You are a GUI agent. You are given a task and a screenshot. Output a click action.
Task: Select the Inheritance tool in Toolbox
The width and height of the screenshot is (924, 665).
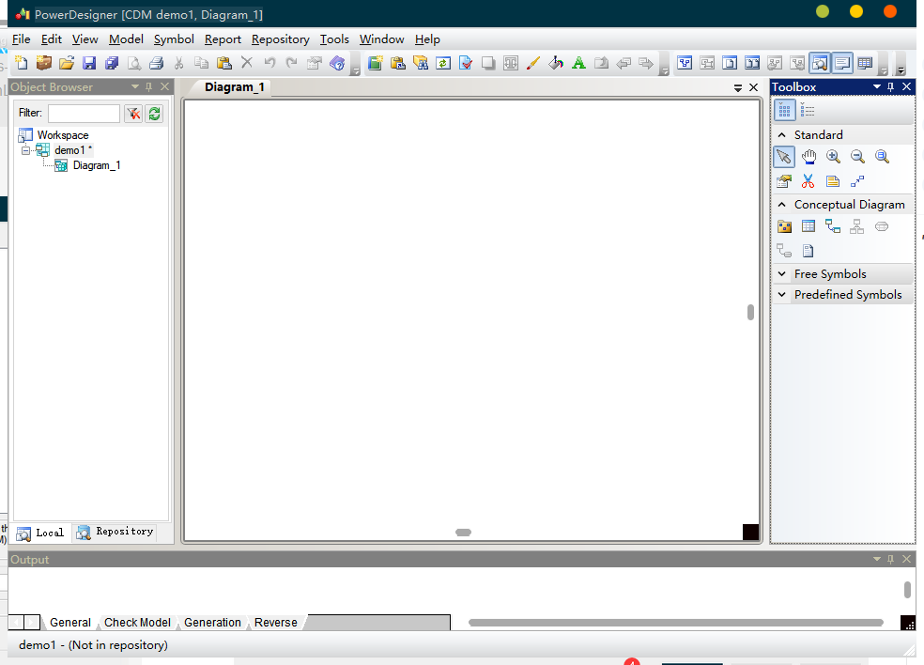857,226
